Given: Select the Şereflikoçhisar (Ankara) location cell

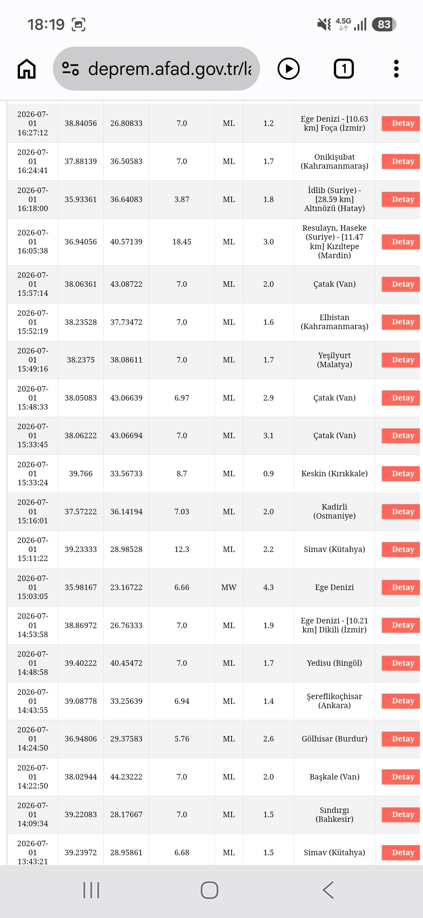Looking at the screenshot, I should (334, 701).
